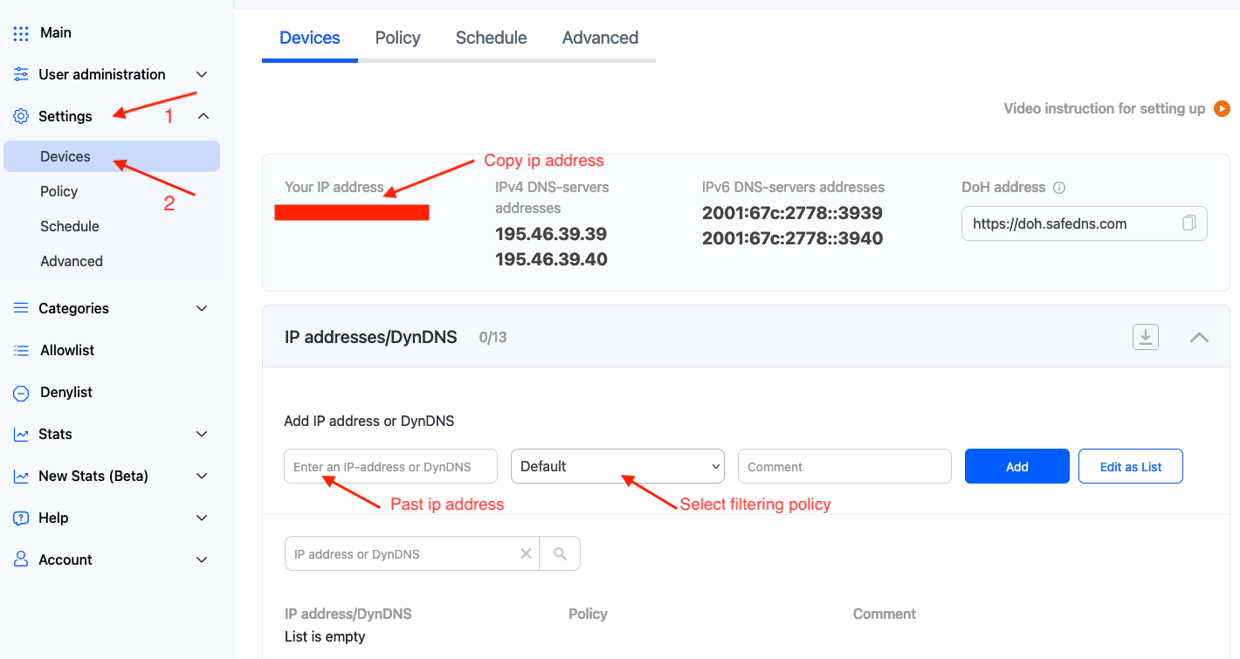Expand the Categories chevron
This screenshot has height=659, width=1240.
pos(202,308)
